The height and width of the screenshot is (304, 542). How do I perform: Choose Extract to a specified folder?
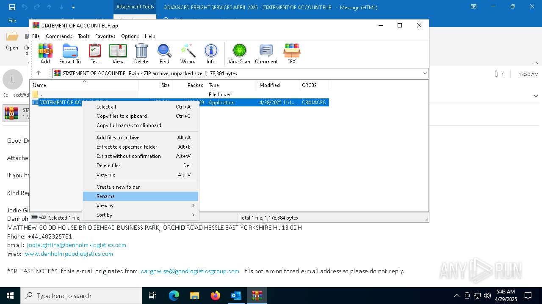(141, 147)
